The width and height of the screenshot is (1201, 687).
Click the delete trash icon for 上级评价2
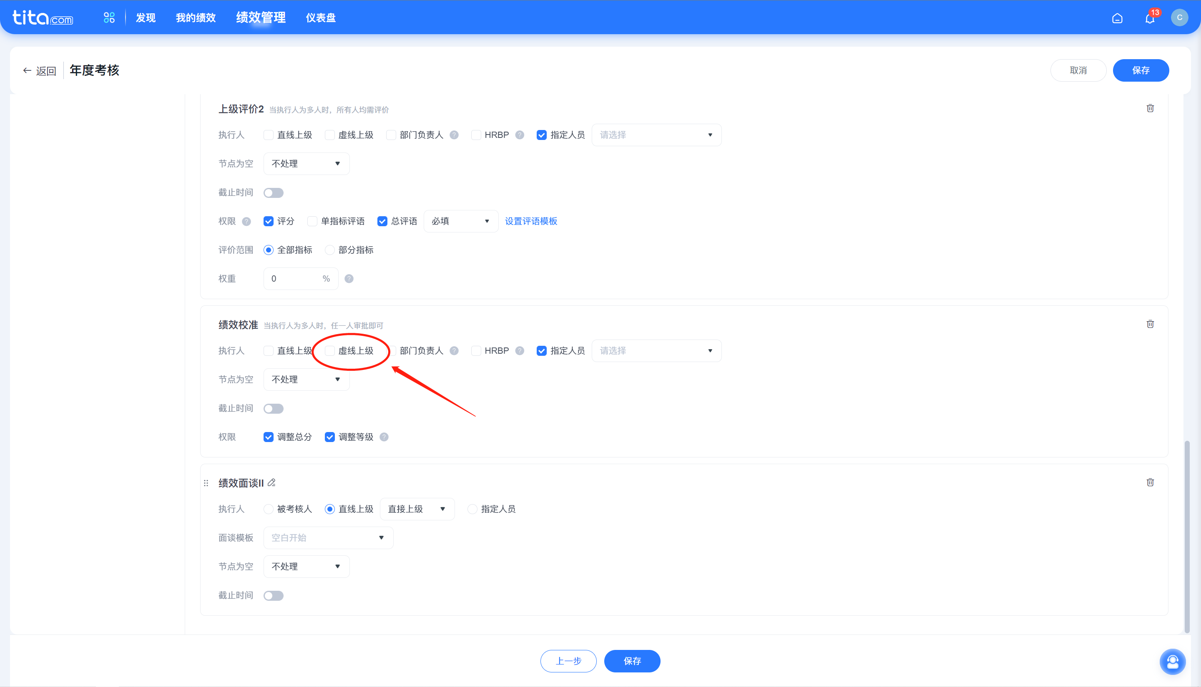(x=1150, y=108)
